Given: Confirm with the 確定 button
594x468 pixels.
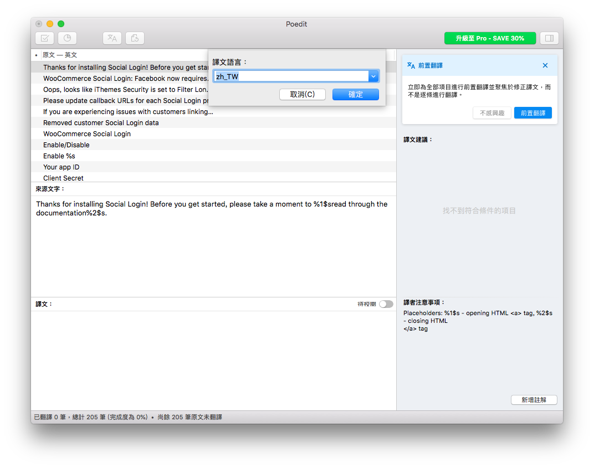Looking at the screenshot, I should 355,95.
